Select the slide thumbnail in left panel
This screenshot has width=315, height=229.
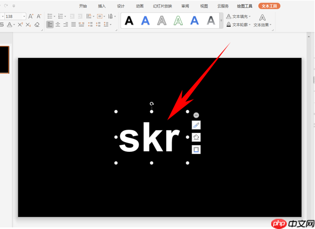[4, 59]
